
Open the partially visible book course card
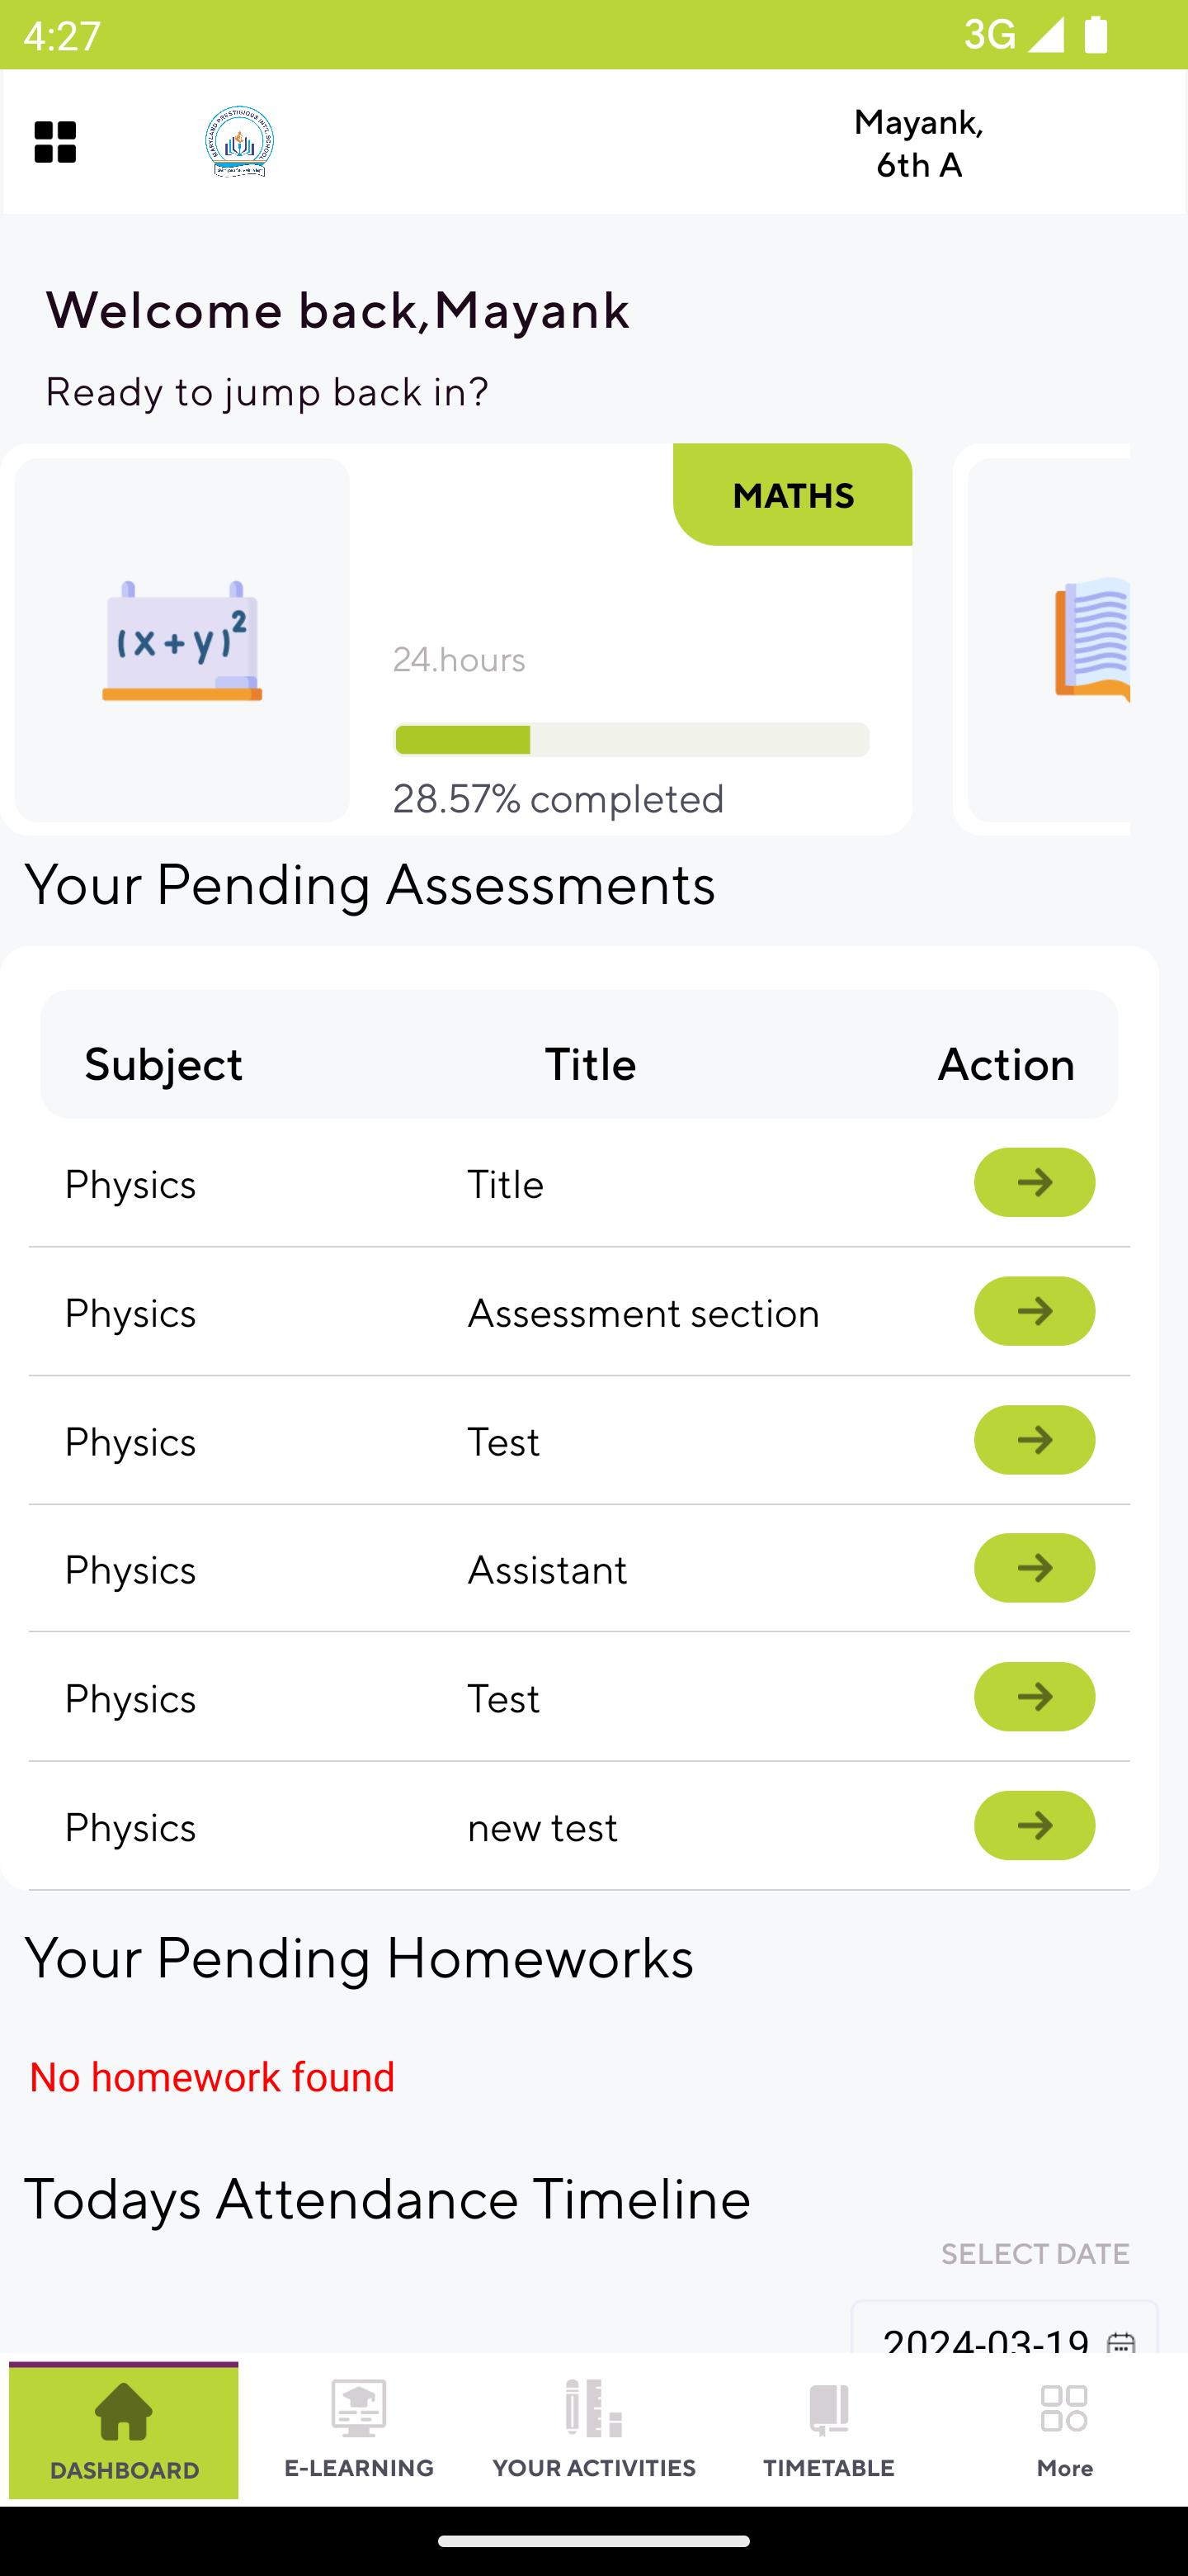[1049, 640]
